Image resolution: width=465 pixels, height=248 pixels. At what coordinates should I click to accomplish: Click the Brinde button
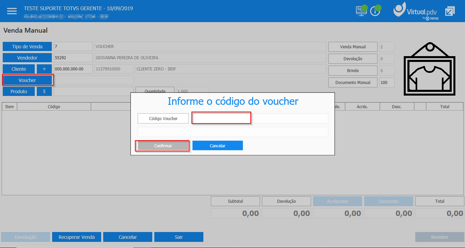[353, 70]
